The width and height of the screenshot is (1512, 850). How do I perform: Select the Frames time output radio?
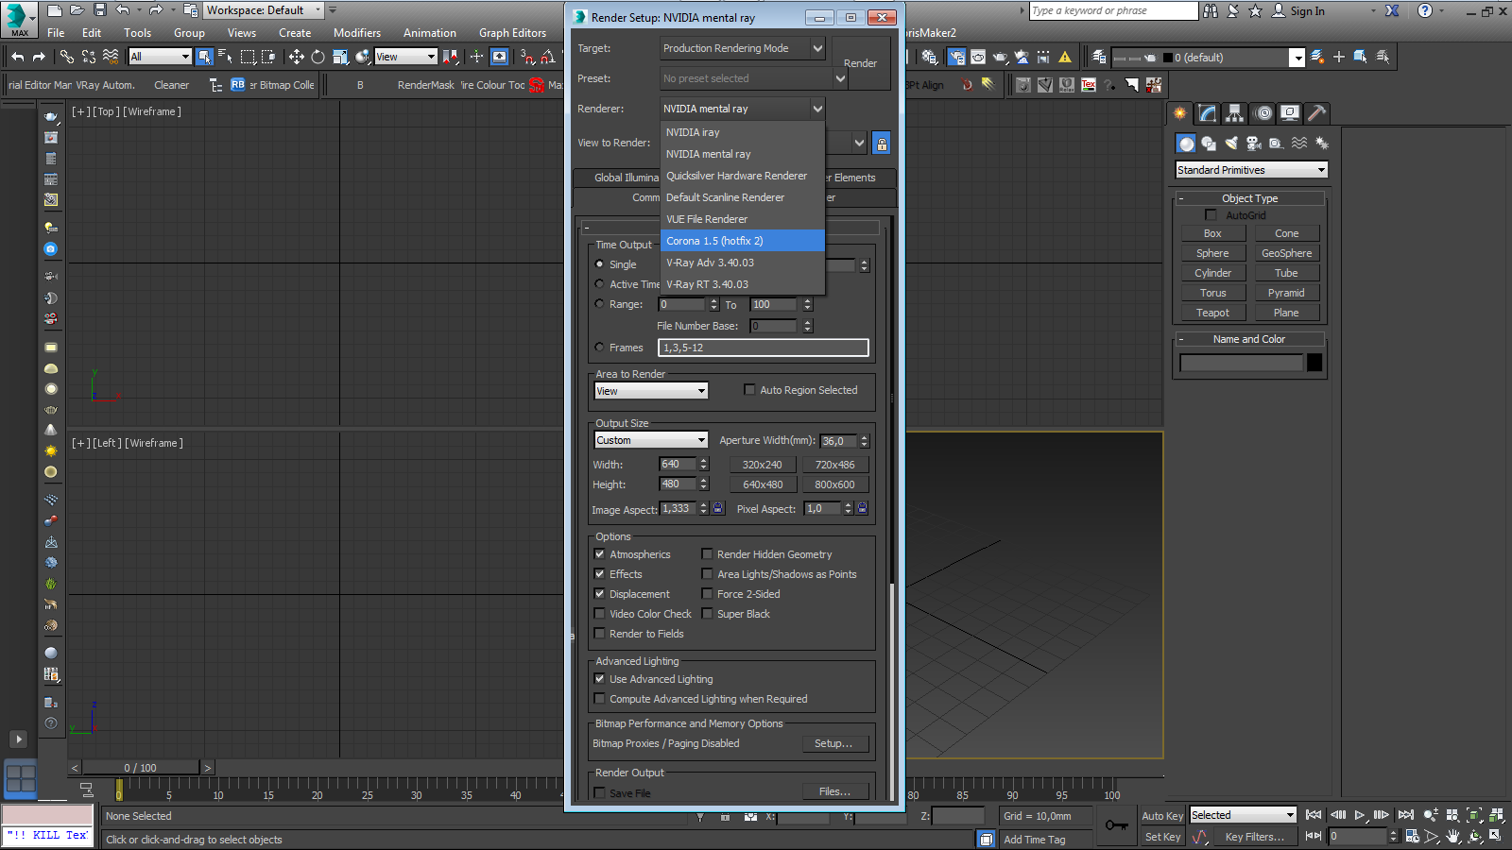pos(599,348)
